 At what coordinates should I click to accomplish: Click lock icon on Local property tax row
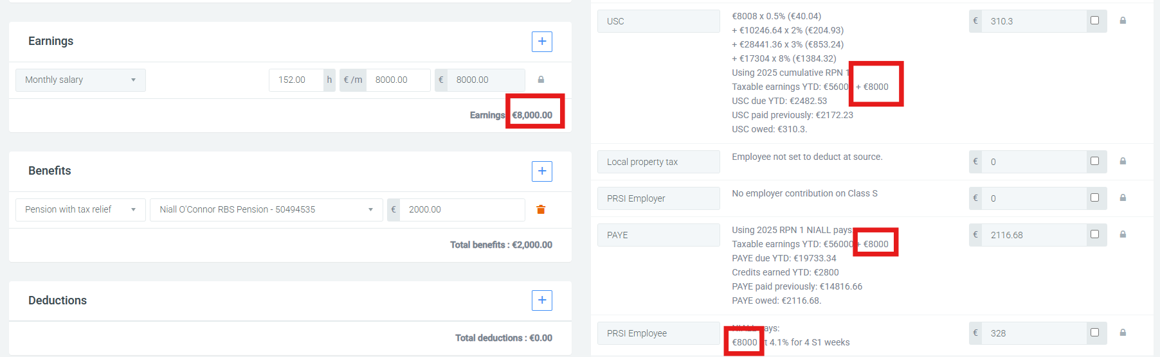(x=1123, y=162)
